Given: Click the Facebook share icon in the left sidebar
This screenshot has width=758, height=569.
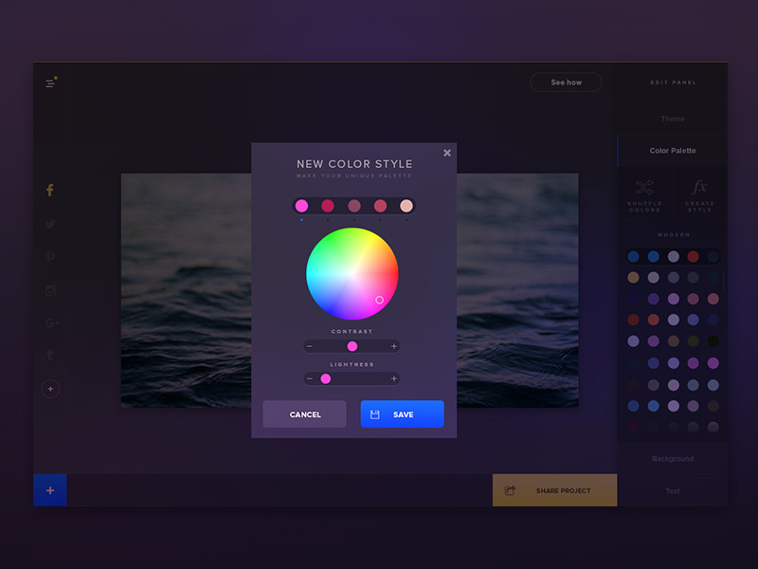Looking at the screenshot, I should pyautogui.click(x=49, y=190).
